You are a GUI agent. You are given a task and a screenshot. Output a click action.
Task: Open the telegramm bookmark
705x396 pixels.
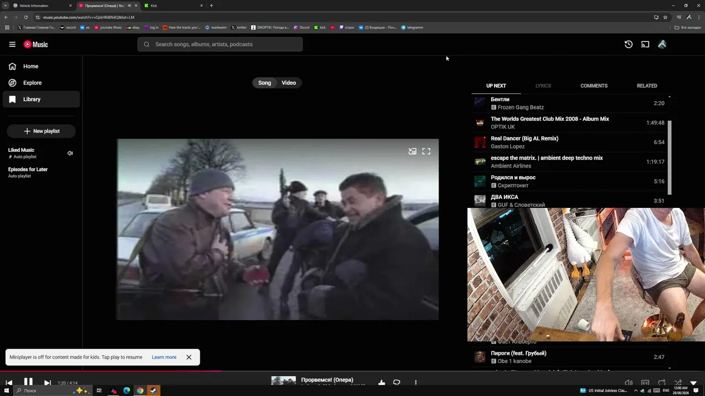pos(412,28)
